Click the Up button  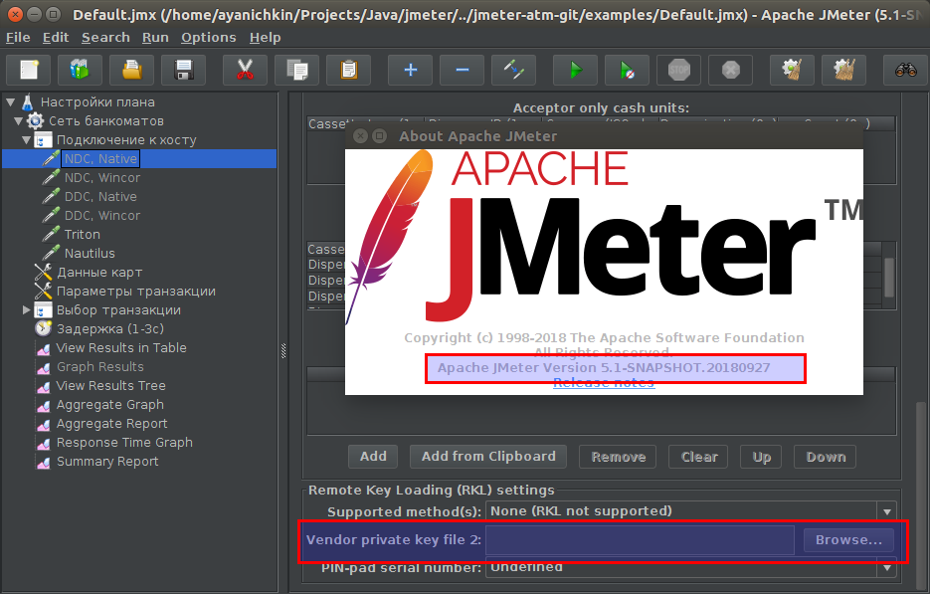pyautogui.click(x=761, y=457)
